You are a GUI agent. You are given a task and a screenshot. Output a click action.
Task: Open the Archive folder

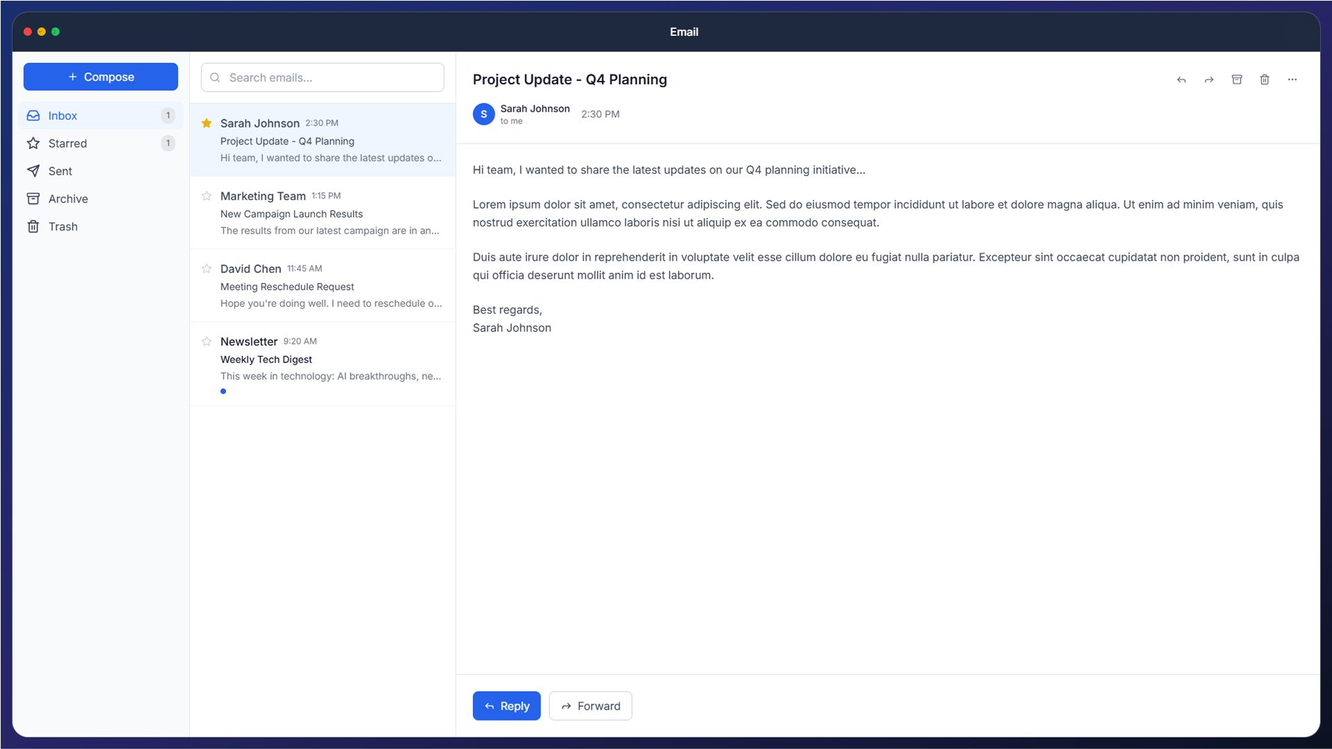(x=101, y=199)
